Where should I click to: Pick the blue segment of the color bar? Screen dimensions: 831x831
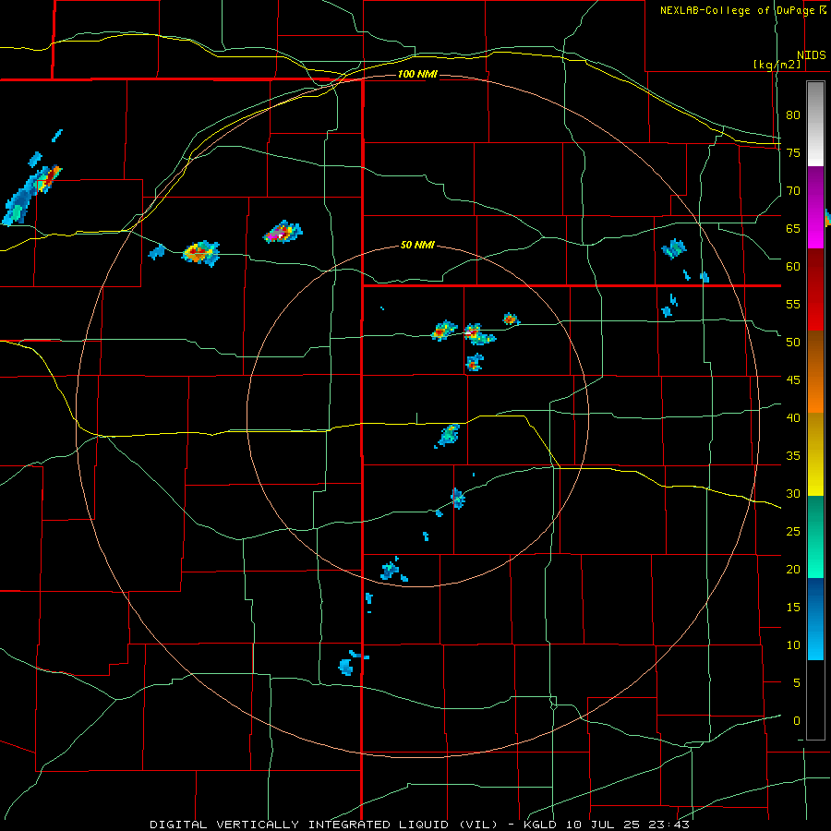point(815,619)
